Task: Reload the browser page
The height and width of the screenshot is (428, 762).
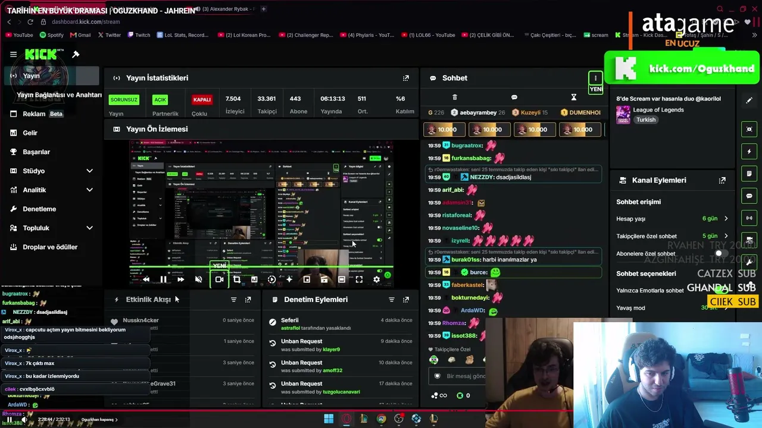Action: point(31,22)
